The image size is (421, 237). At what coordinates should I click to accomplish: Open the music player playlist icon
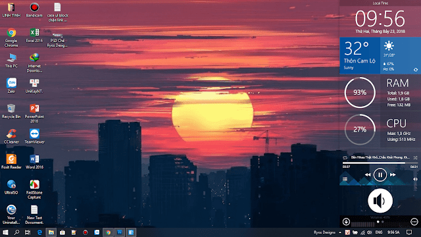pos(345,179)
